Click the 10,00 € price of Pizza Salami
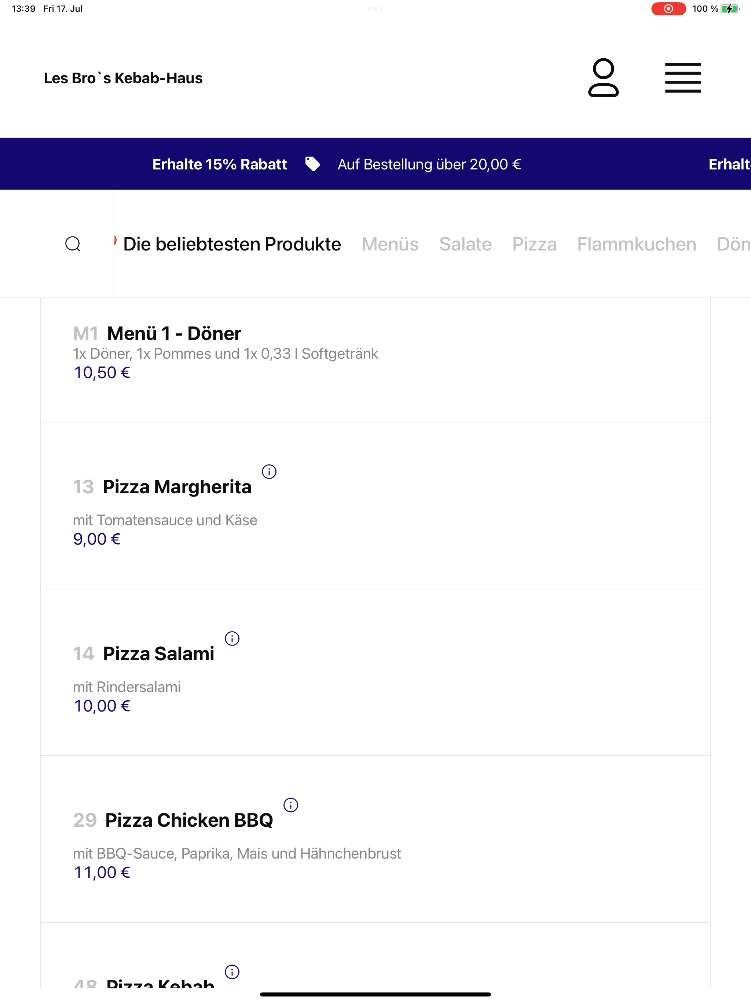 [102, 706]
